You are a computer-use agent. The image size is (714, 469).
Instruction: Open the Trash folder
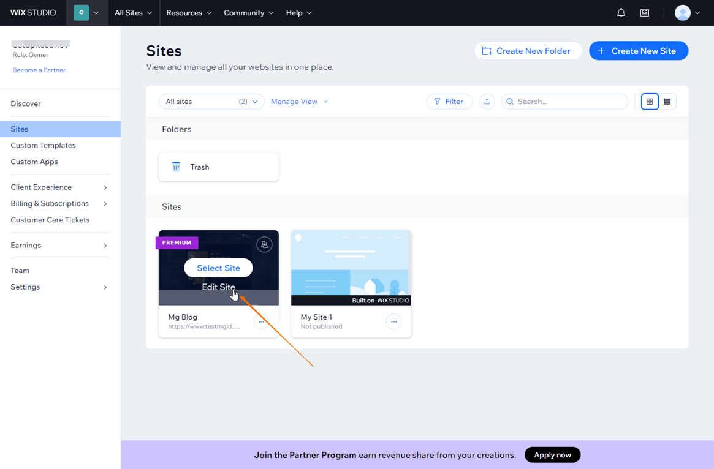pyautogui.click(x=218, y=167)
